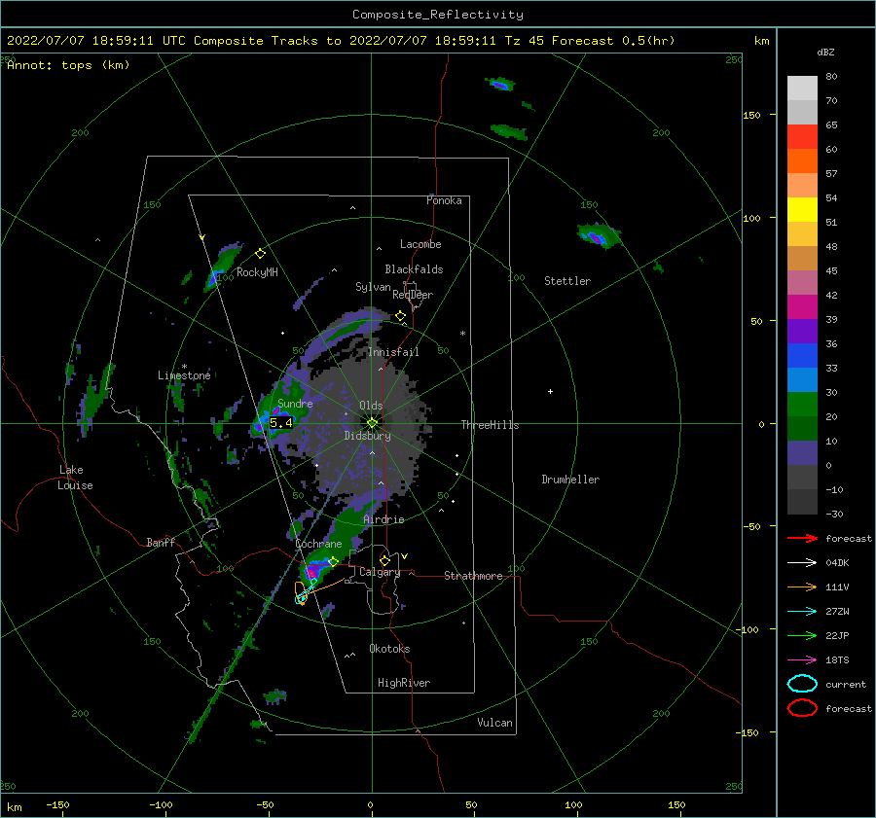
Task: Click the Okotoks label
Action: tap(389, 649)
